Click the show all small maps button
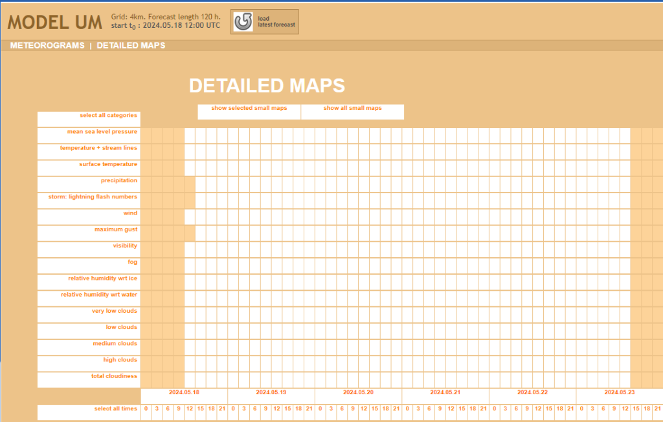 (x=352, y=109)
